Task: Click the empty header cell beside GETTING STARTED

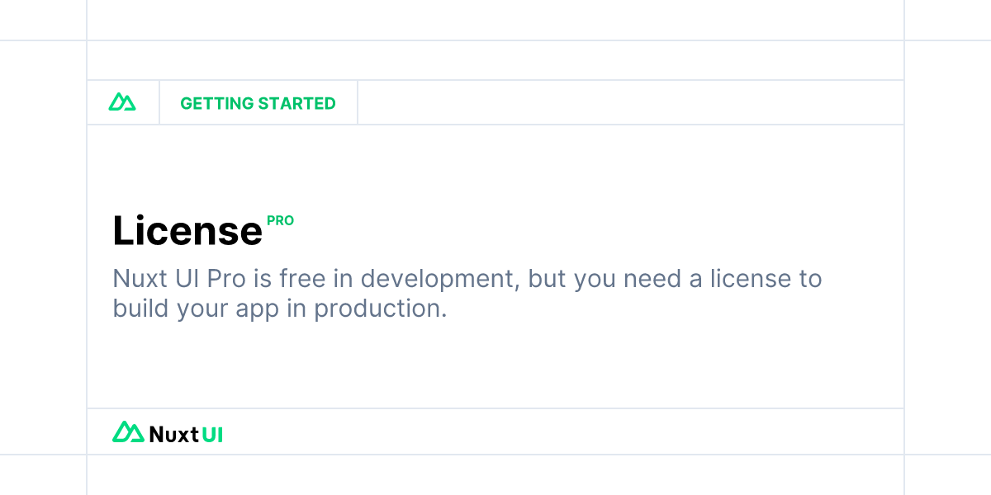Action: 631,103
